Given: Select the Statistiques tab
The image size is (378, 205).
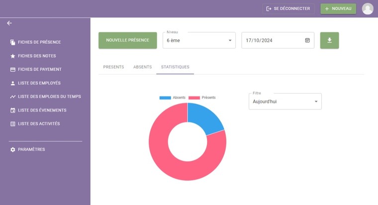Looking at the screenshot, I should [175, 67].
